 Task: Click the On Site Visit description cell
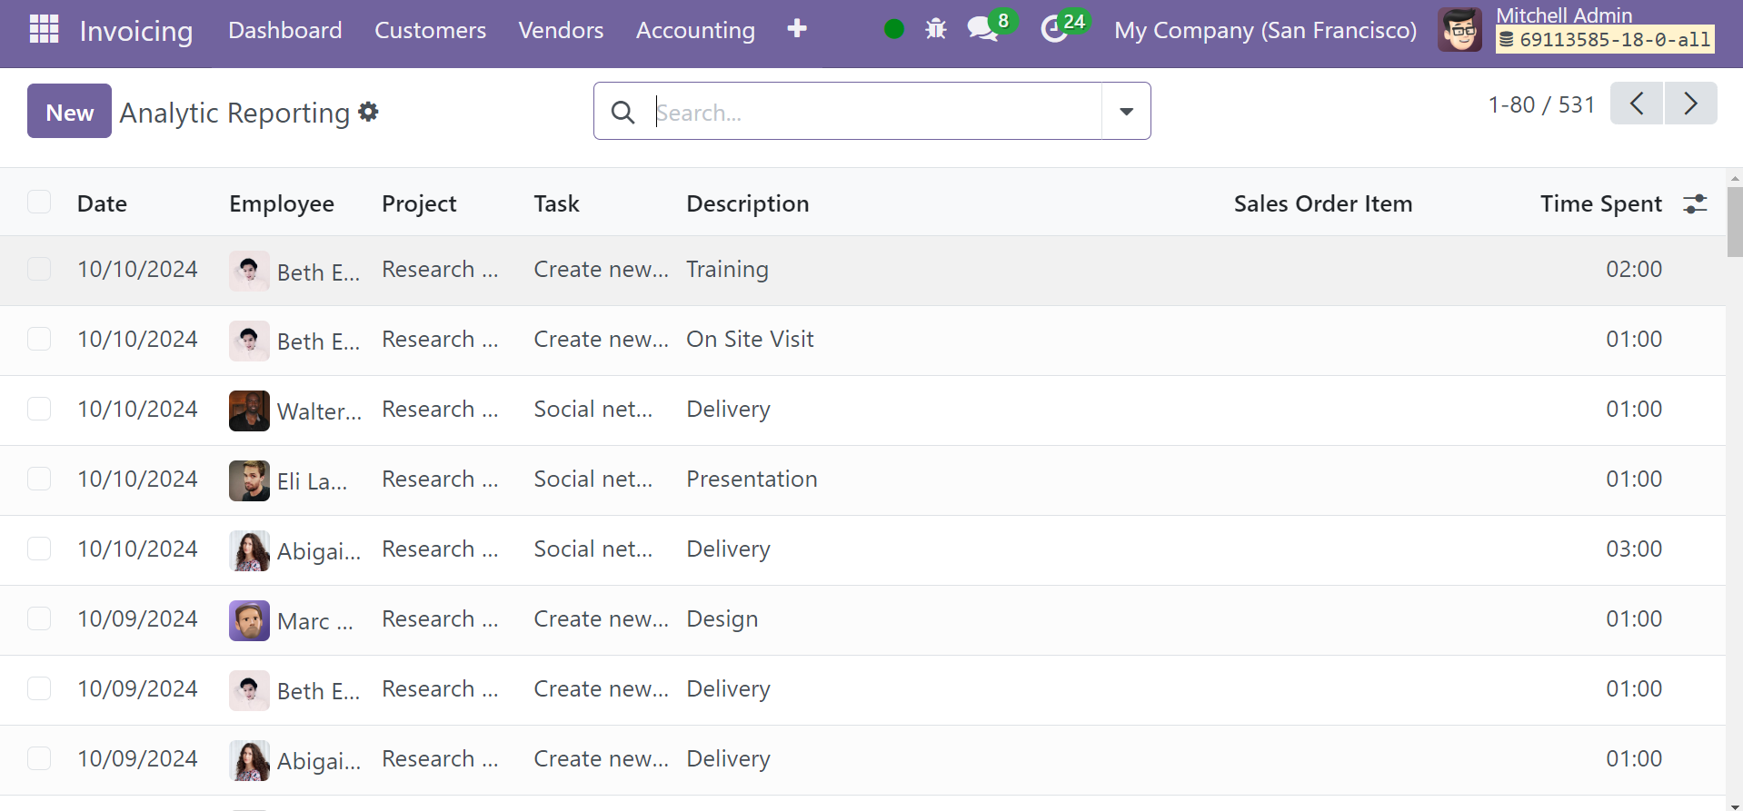(x=750, y=339)
